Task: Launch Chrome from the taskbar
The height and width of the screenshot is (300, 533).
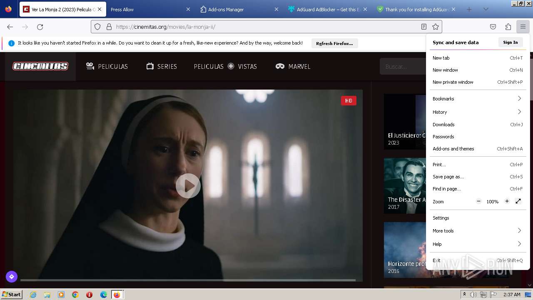Action: pos(75,295)
